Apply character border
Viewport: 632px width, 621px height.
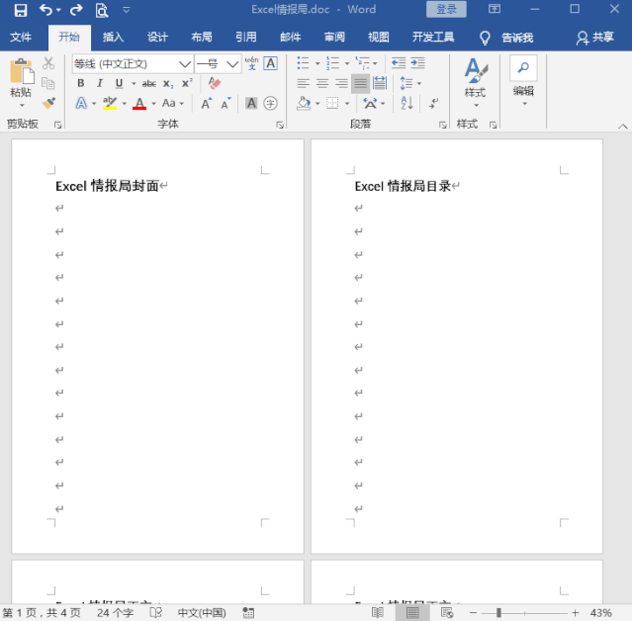pos(270,63)
